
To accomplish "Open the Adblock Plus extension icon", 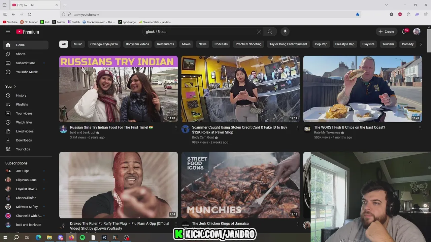I will [x=400, y=14].
